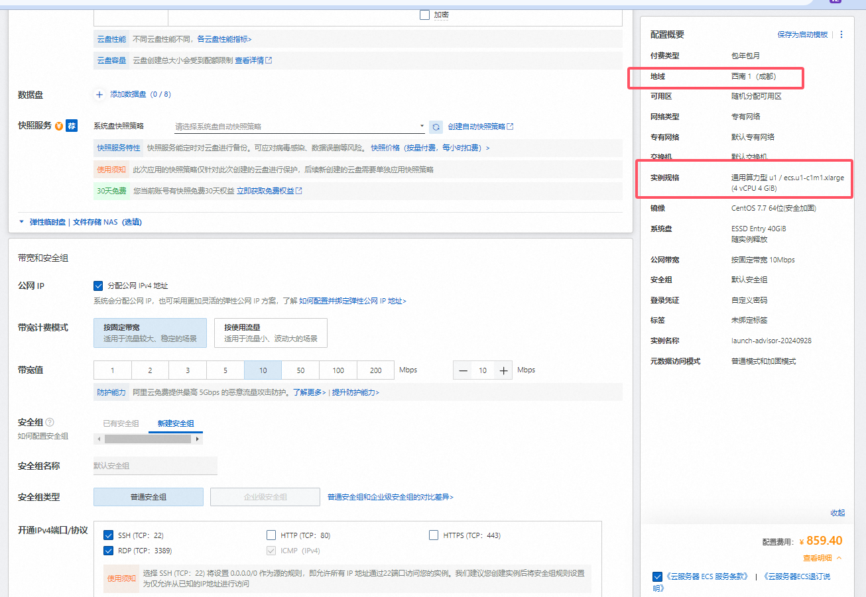Viewport: 866px width, 597px height.
Task: Toggle the ECS service terms agreement checkbox
Action: click(x=657, y=576)
